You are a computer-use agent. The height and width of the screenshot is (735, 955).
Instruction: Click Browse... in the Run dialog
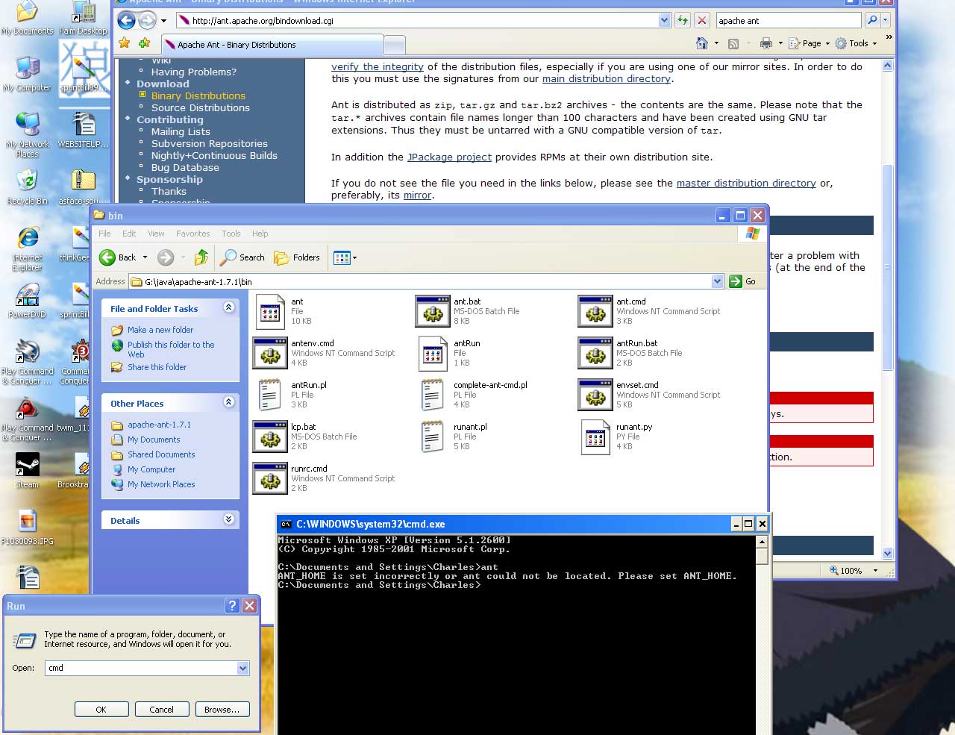point(222,710)
